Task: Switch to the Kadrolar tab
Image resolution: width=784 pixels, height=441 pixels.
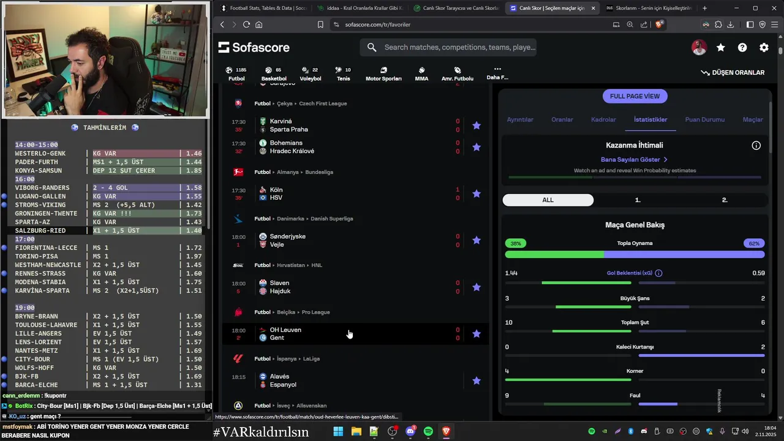Action: pos(603,119)
